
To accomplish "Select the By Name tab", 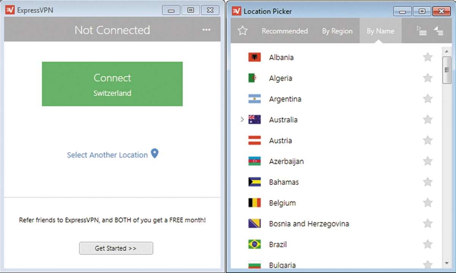I will coord(380,31).
